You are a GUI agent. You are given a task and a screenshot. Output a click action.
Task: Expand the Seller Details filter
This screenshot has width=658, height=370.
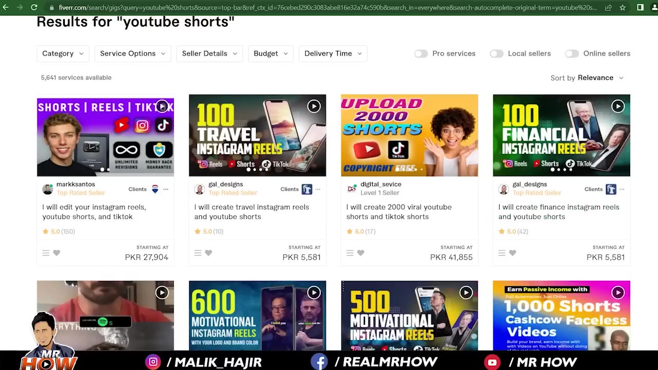click(209, 53)
